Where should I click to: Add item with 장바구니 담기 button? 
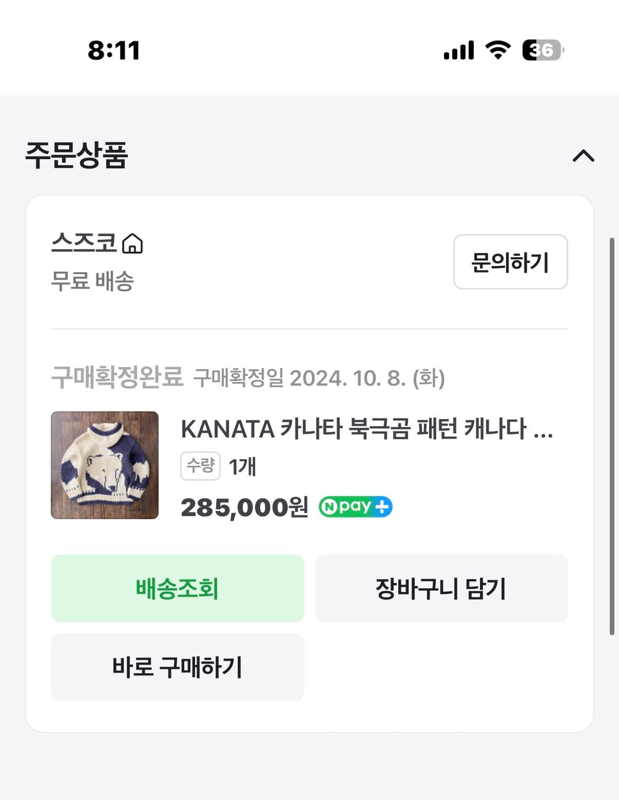441,588
